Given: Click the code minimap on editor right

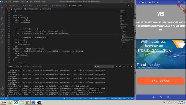Looking at the screenshot, I should tap(126, 29).
